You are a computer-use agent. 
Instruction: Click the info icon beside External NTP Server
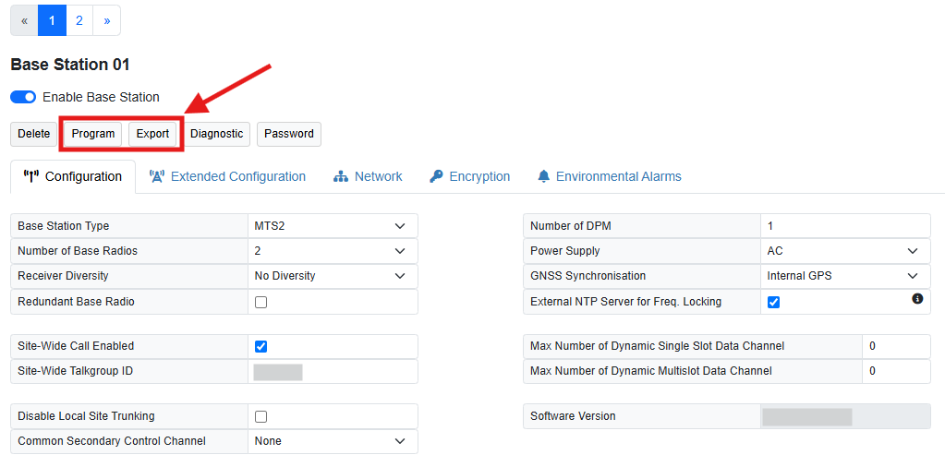pyautogui.click(x=917, y=298)
